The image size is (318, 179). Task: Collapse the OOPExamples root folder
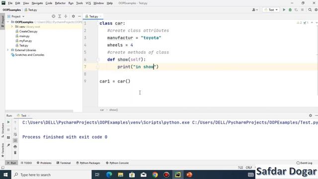click(x=8, y=22)
